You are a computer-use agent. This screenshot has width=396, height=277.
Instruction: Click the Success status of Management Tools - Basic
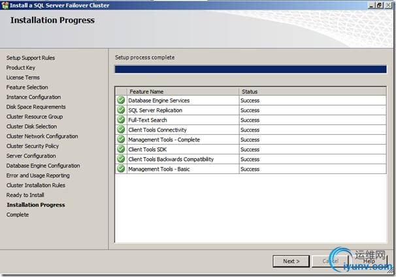pos(250,169)
